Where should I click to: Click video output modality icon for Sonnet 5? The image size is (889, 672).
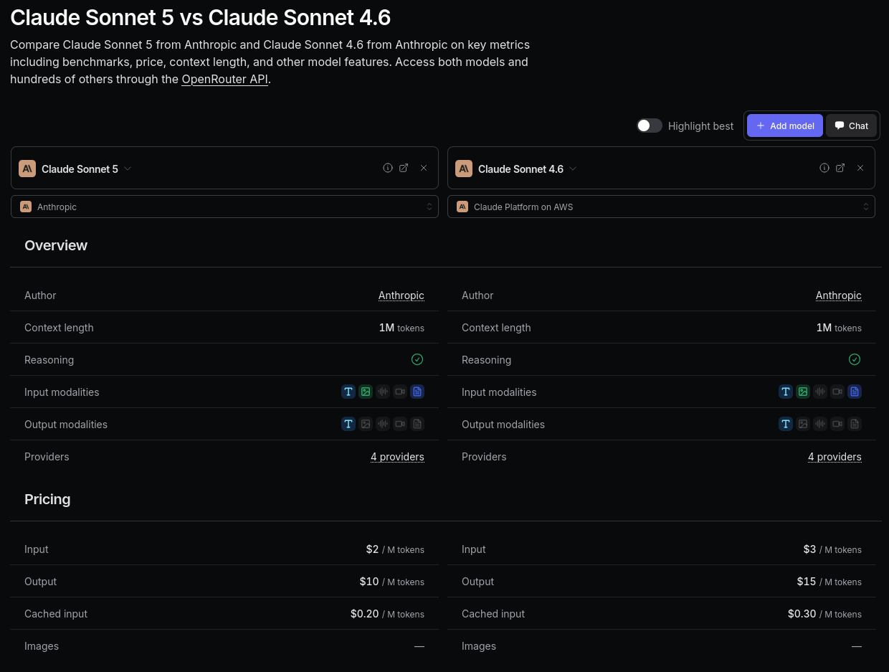pos(400,424)
